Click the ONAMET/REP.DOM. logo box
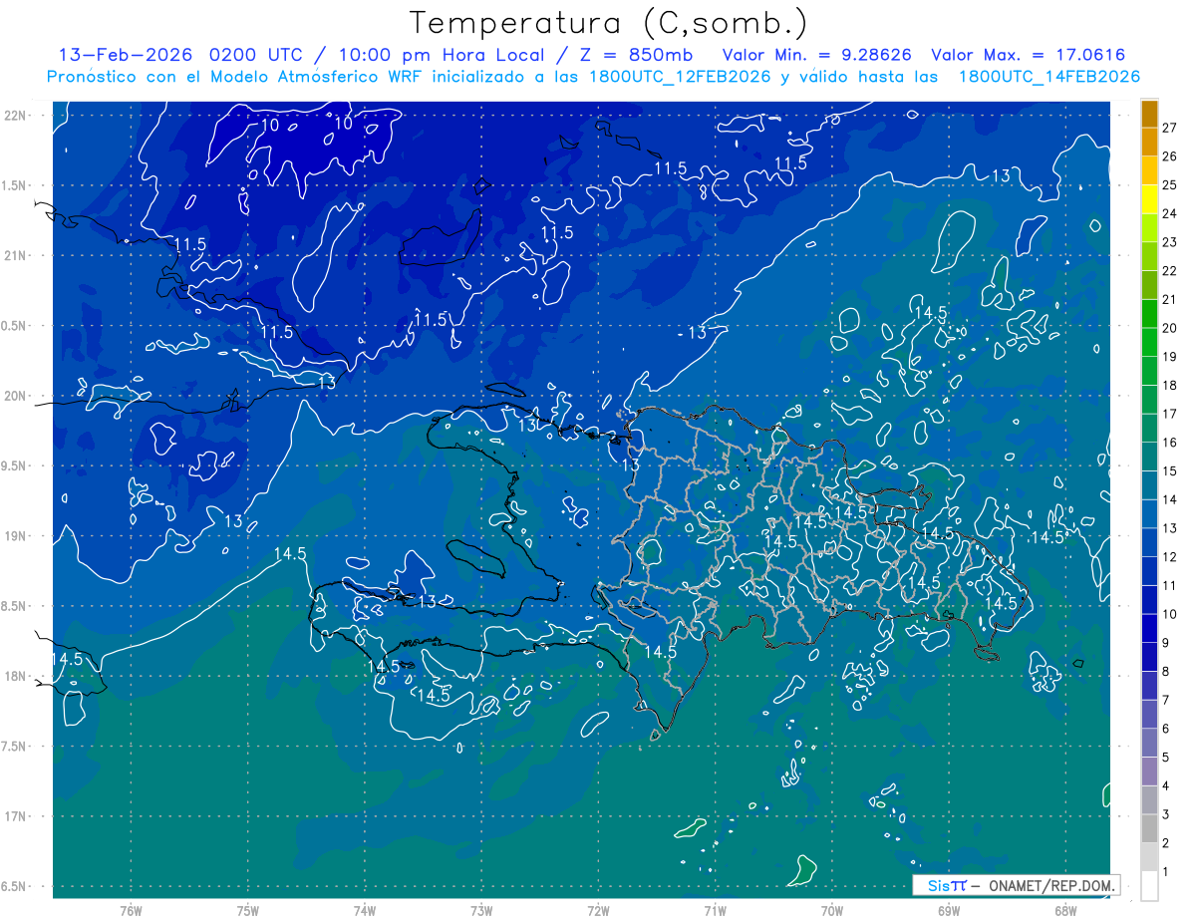Viewport: 1196px width, 924px height. click(1016, 885)
